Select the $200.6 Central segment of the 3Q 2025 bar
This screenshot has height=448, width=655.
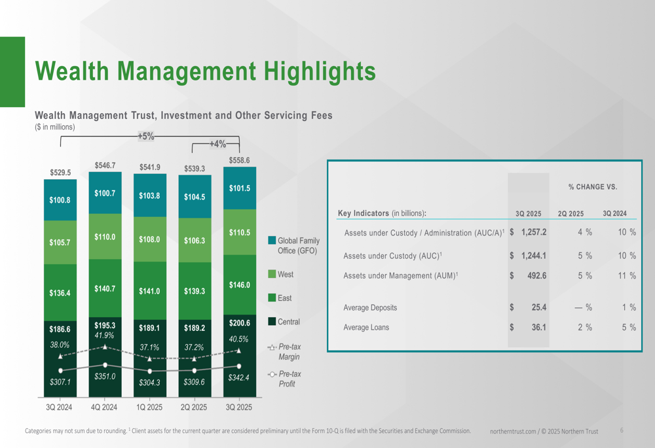tap(239, 323)
